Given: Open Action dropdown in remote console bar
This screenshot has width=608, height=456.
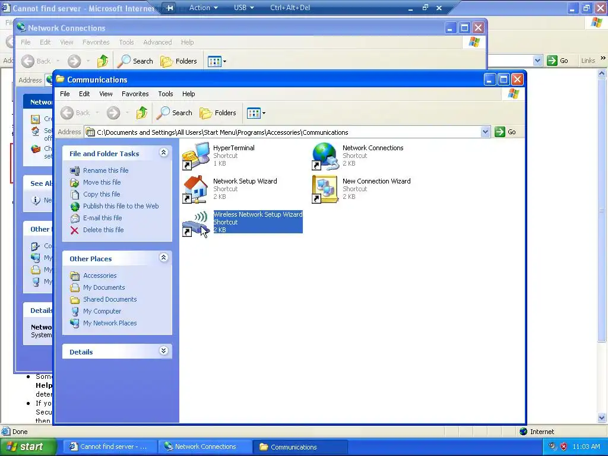Looking at the screenshot, I should click(204, 8).
